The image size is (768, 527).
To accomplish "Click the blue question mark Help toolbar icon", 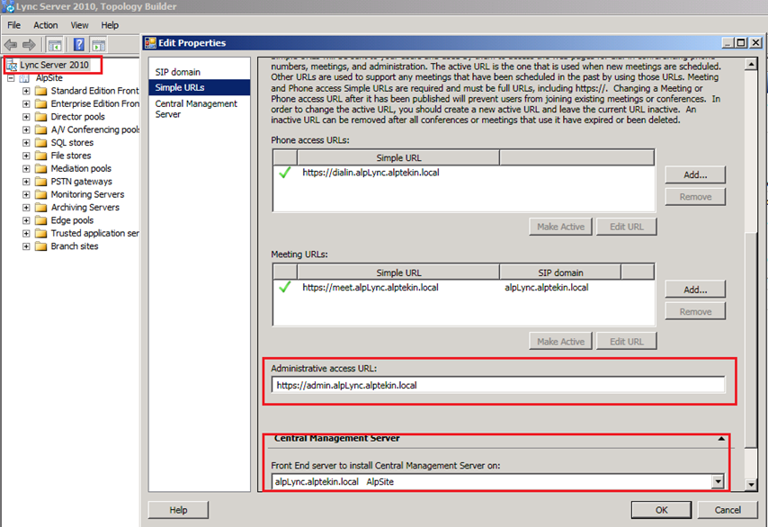I will tap(79, 45).
